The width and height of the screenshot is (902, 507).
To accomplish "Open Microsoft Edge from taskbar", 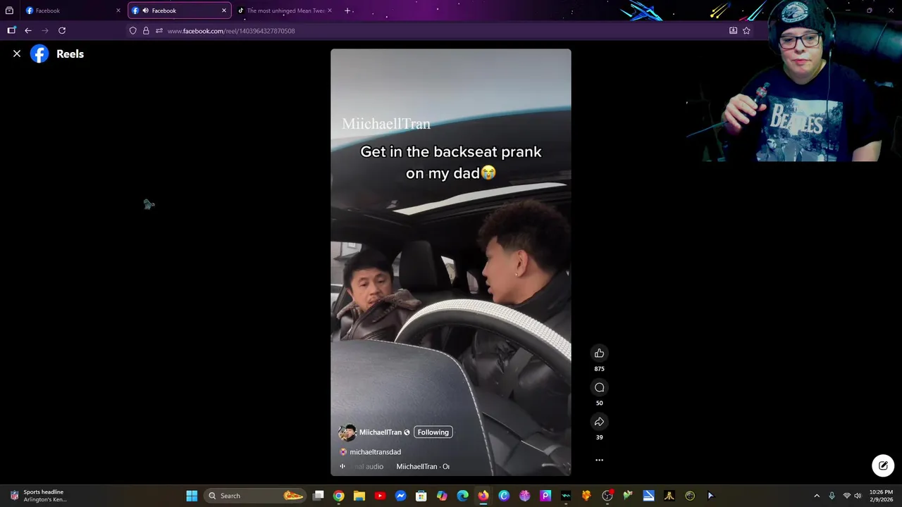I will click(462, 496).
